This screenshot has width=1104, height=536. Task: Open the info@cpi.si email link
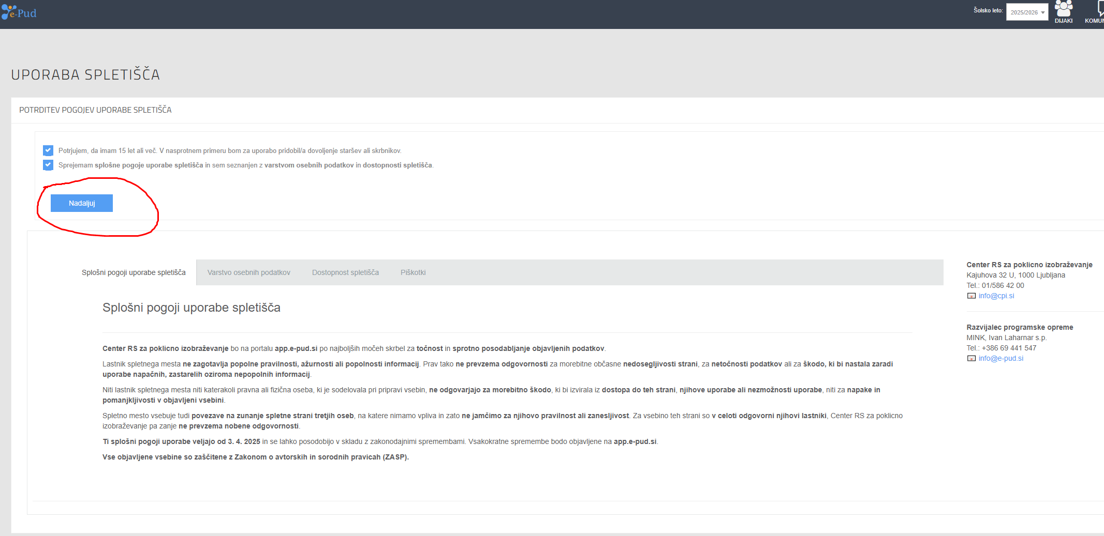[x=996, y=296]
